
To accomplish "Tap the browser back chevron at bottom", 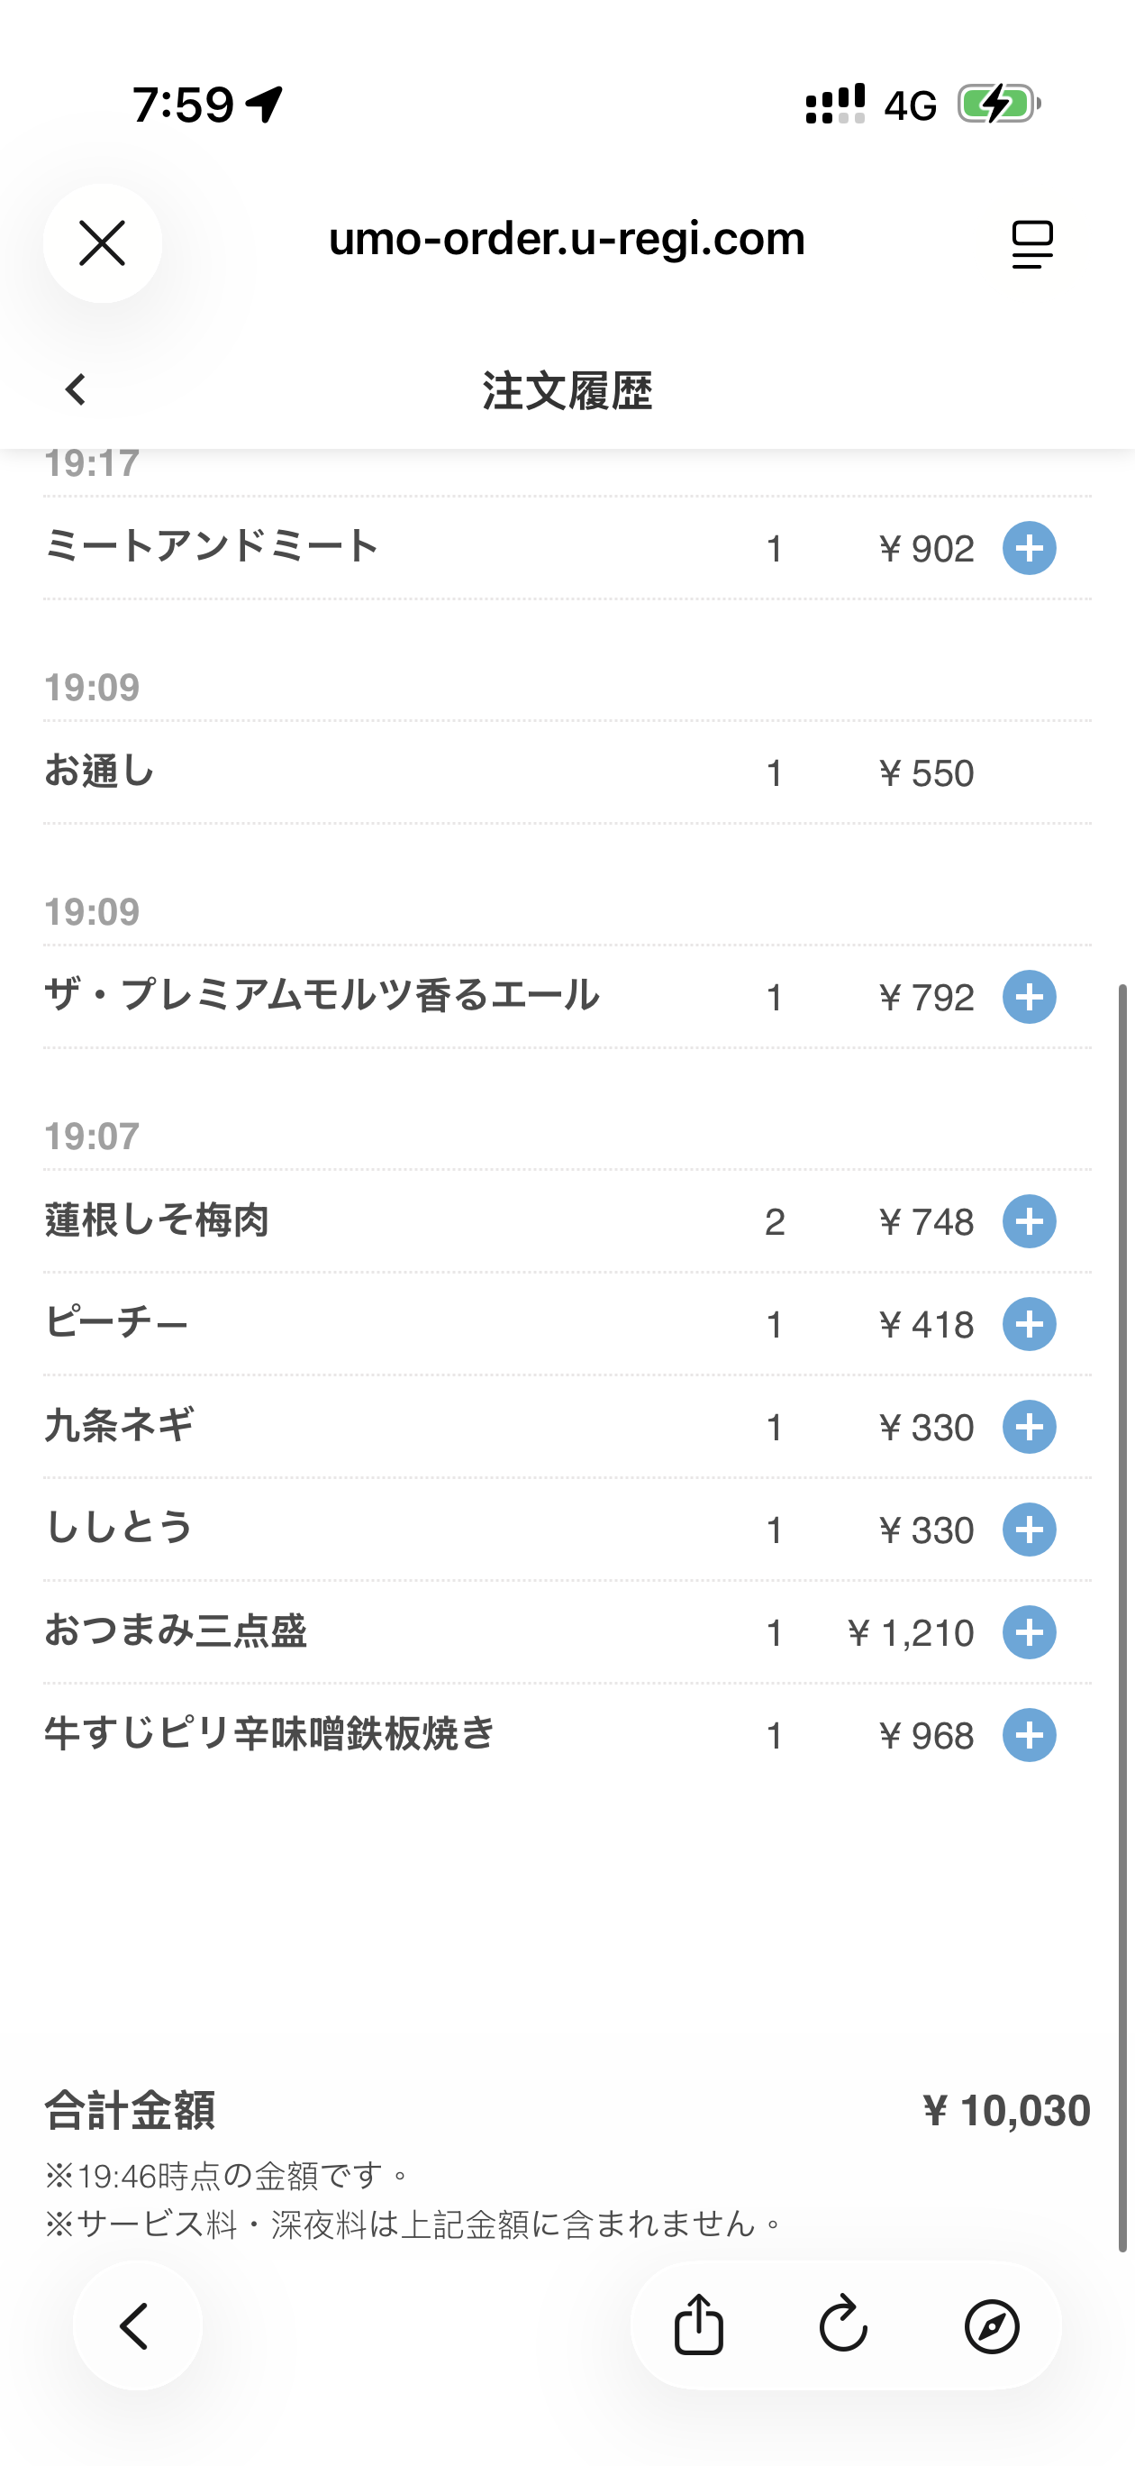I will coord(137,2326).
